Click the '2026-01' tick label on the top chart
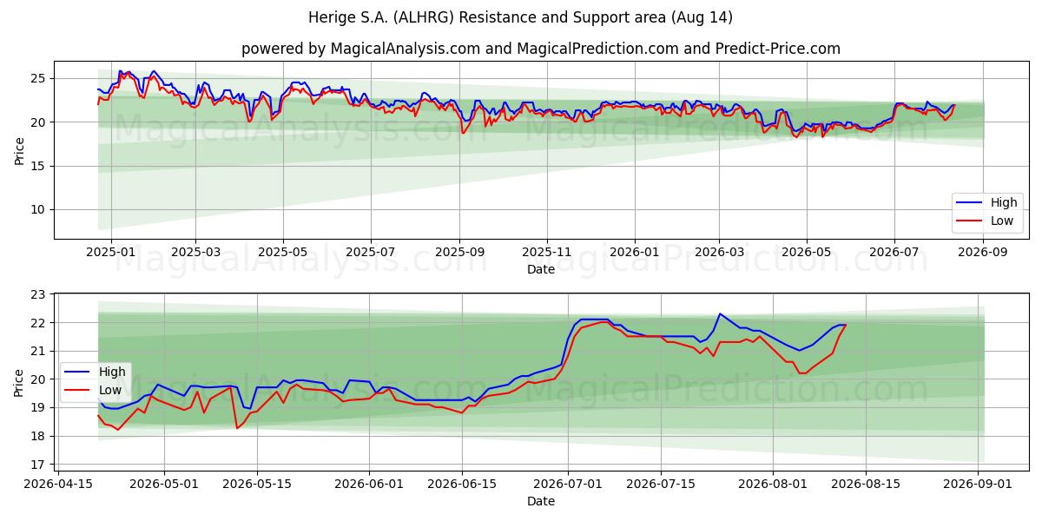 coord(635,253)
